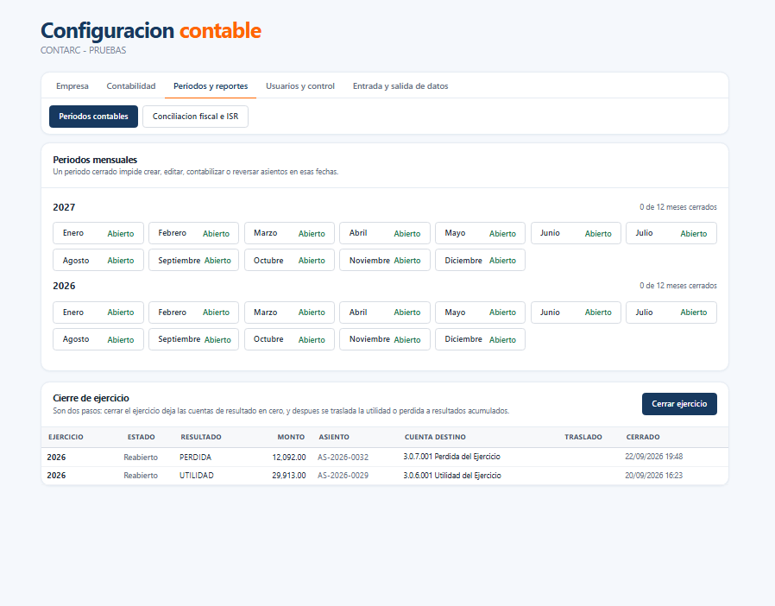Image resolution: width=775 pixels, height=606 pixels.
Task: Click the ESTADO column header
Action: [x=142, y=437]
